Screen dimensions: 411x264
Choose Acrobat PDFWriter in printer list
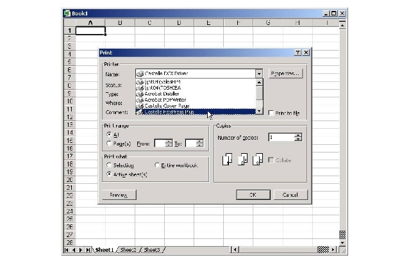tap(164, 99)
